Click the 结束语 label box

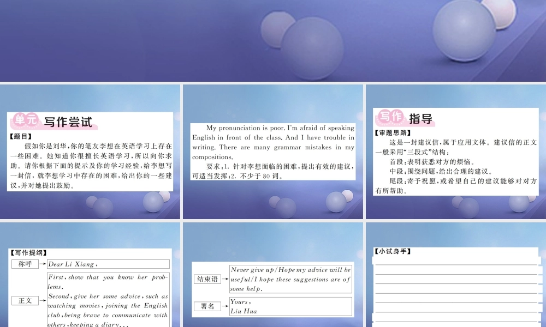[207, 279]
